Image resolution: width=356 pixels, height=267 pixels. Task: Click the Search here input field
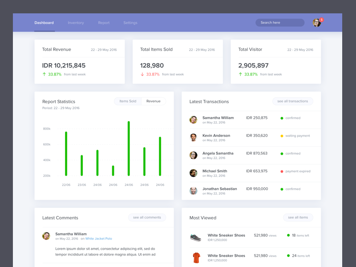coord(279,23)
